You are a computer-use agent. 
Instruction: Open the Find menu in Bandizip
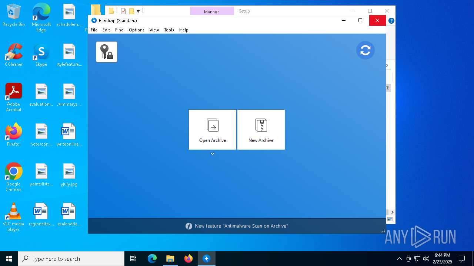[x=119, y=30]
